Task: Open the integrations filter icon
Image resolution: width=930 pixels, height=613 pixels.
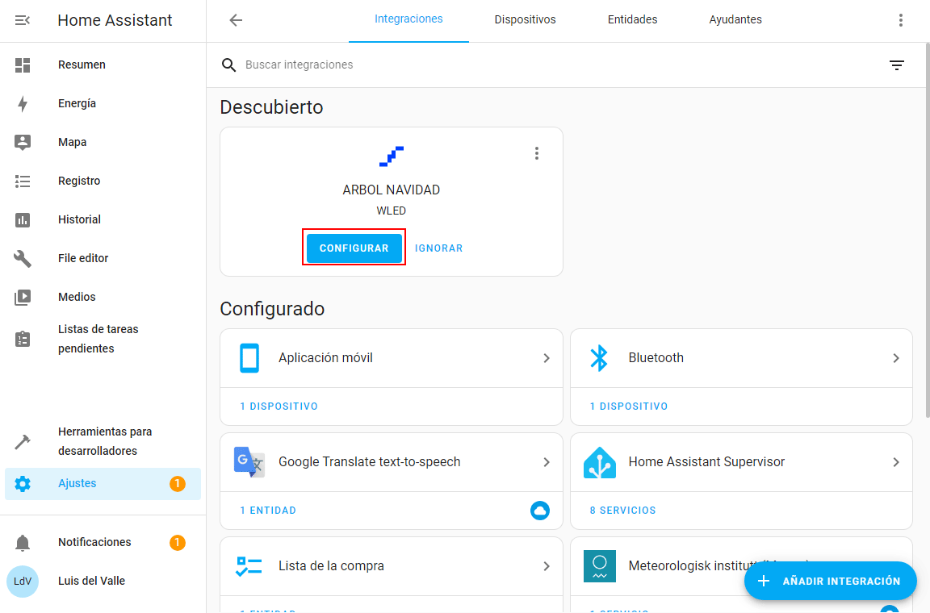Action: point(897,65)
